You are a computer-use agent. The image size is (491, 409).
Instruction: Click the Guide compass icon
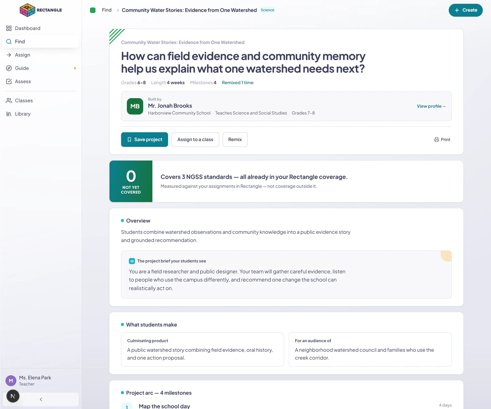coord(9,68)
